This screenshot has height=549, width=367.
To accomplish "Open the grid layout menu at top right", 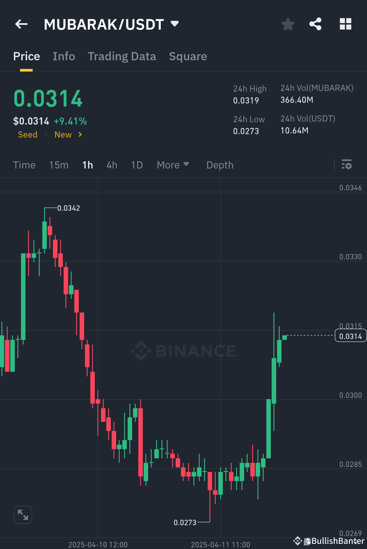I will pos(346,24).
